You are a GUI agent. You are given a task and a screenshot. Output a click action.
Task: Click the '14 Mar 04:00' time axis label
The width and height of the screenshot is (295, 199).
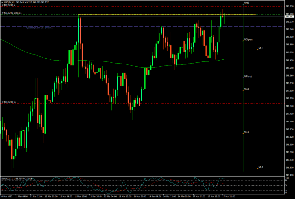(x=155, y=196)
